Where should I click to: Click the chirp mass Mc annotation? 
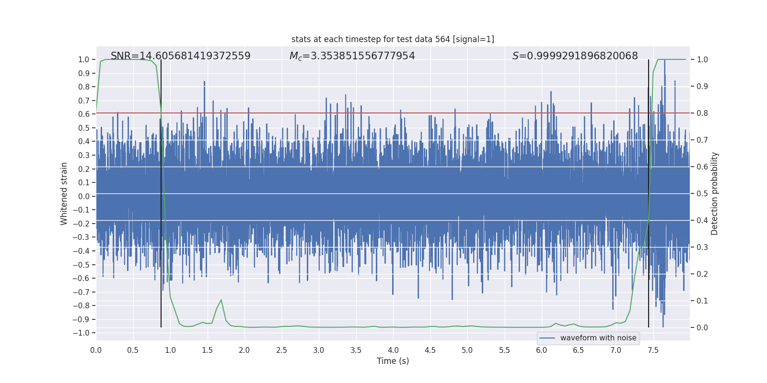click(x=352, y=56)
